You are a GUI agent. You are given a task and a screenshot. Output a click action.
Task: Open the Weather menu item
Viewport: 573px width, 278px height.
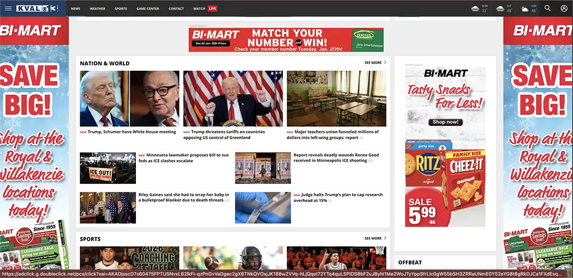click(97, 9)
